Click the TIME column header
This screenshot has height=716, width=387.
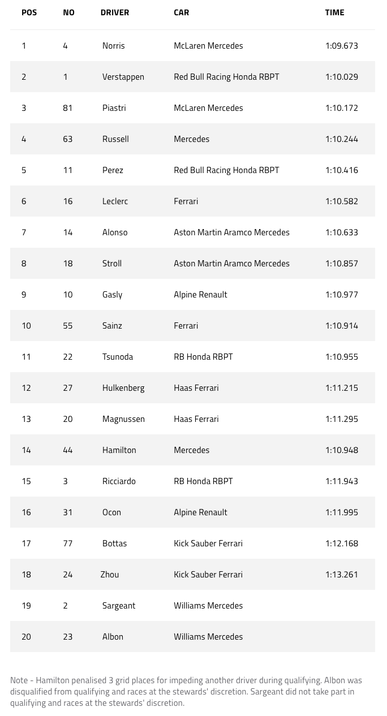(x=334, y=12)
